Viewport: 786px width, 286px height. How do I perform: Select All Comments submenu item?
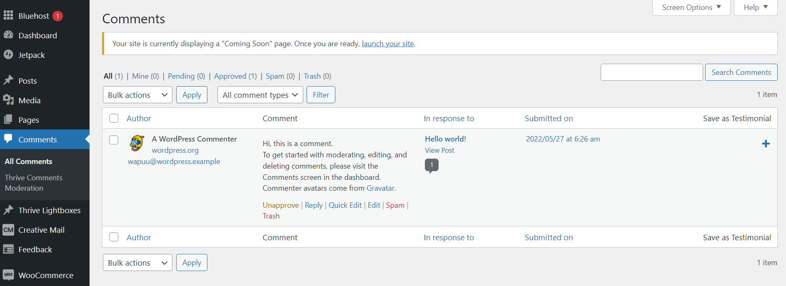pyautogui.click(x=28, y=162)
